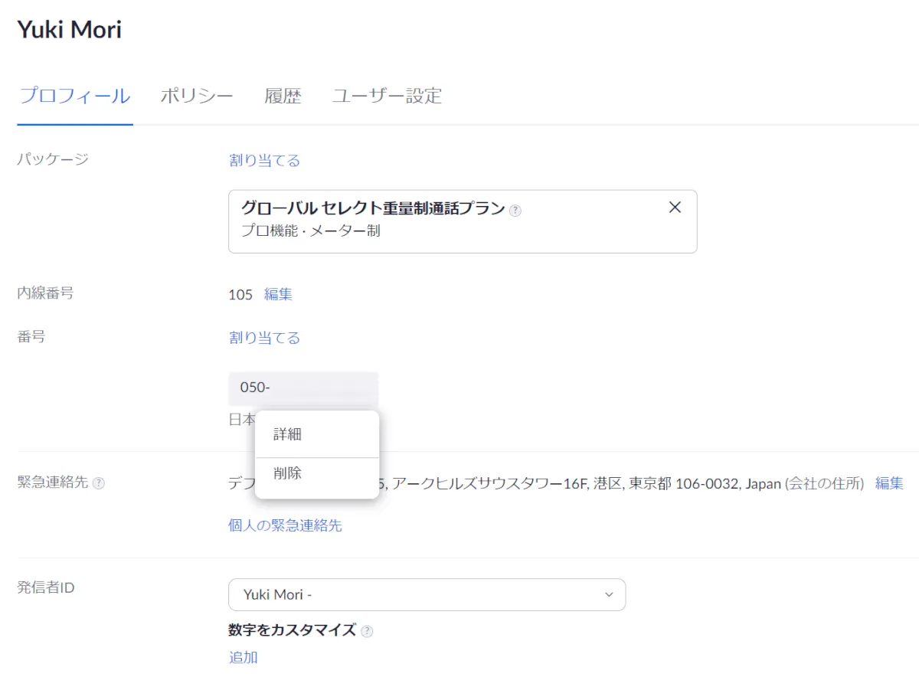Click the 050- phone number entry
Screen dimensions: 919x677
click(x=303, y=388)
